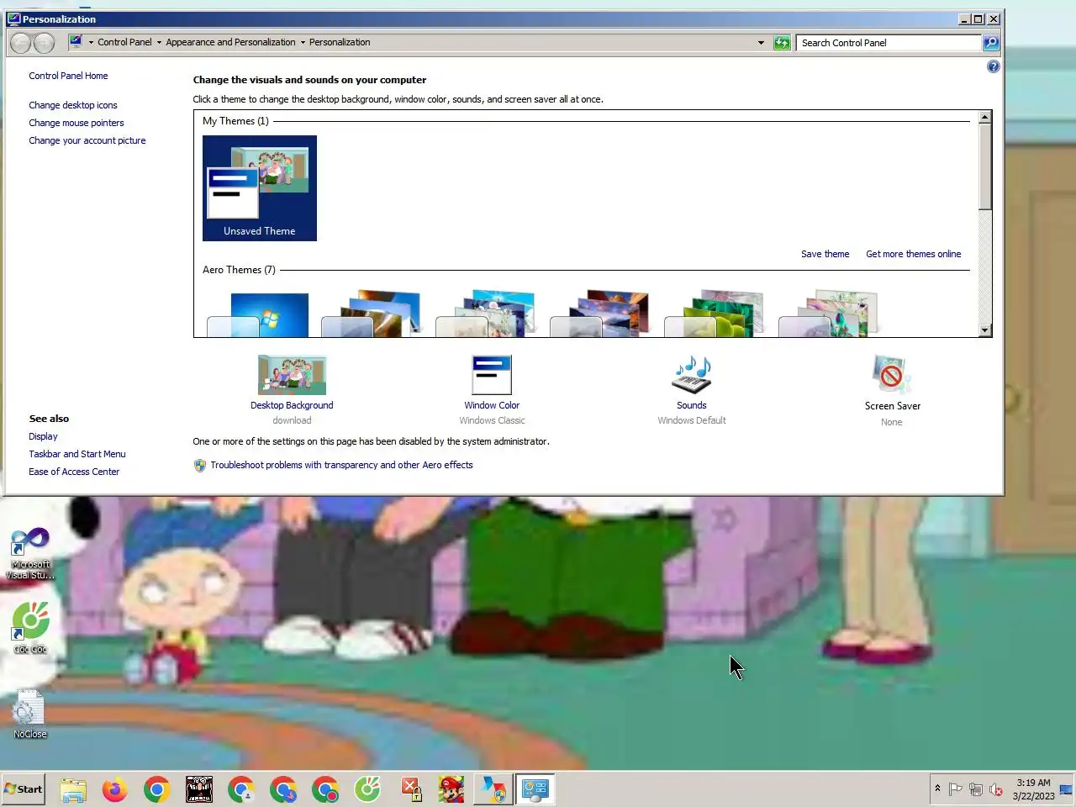This screenshot has width=1076, height=807.
Task: Click the Action Center flag tray icon
Action: click(x=956, y=789)
